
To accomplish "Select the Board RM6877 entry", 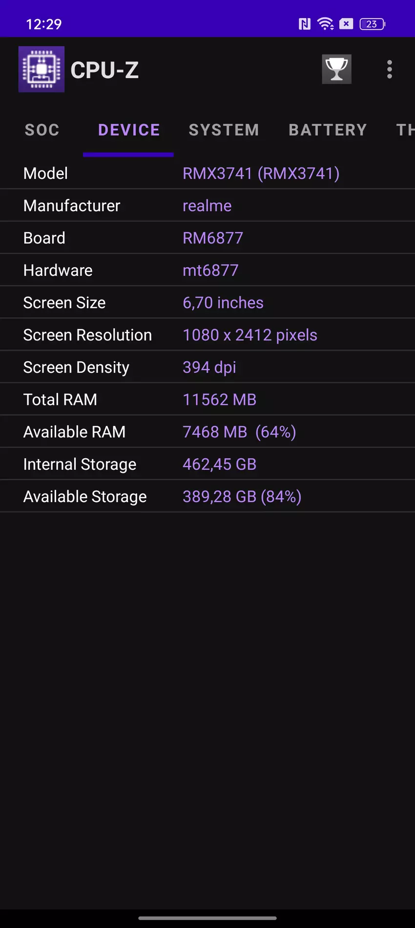I will pos(212,238).
